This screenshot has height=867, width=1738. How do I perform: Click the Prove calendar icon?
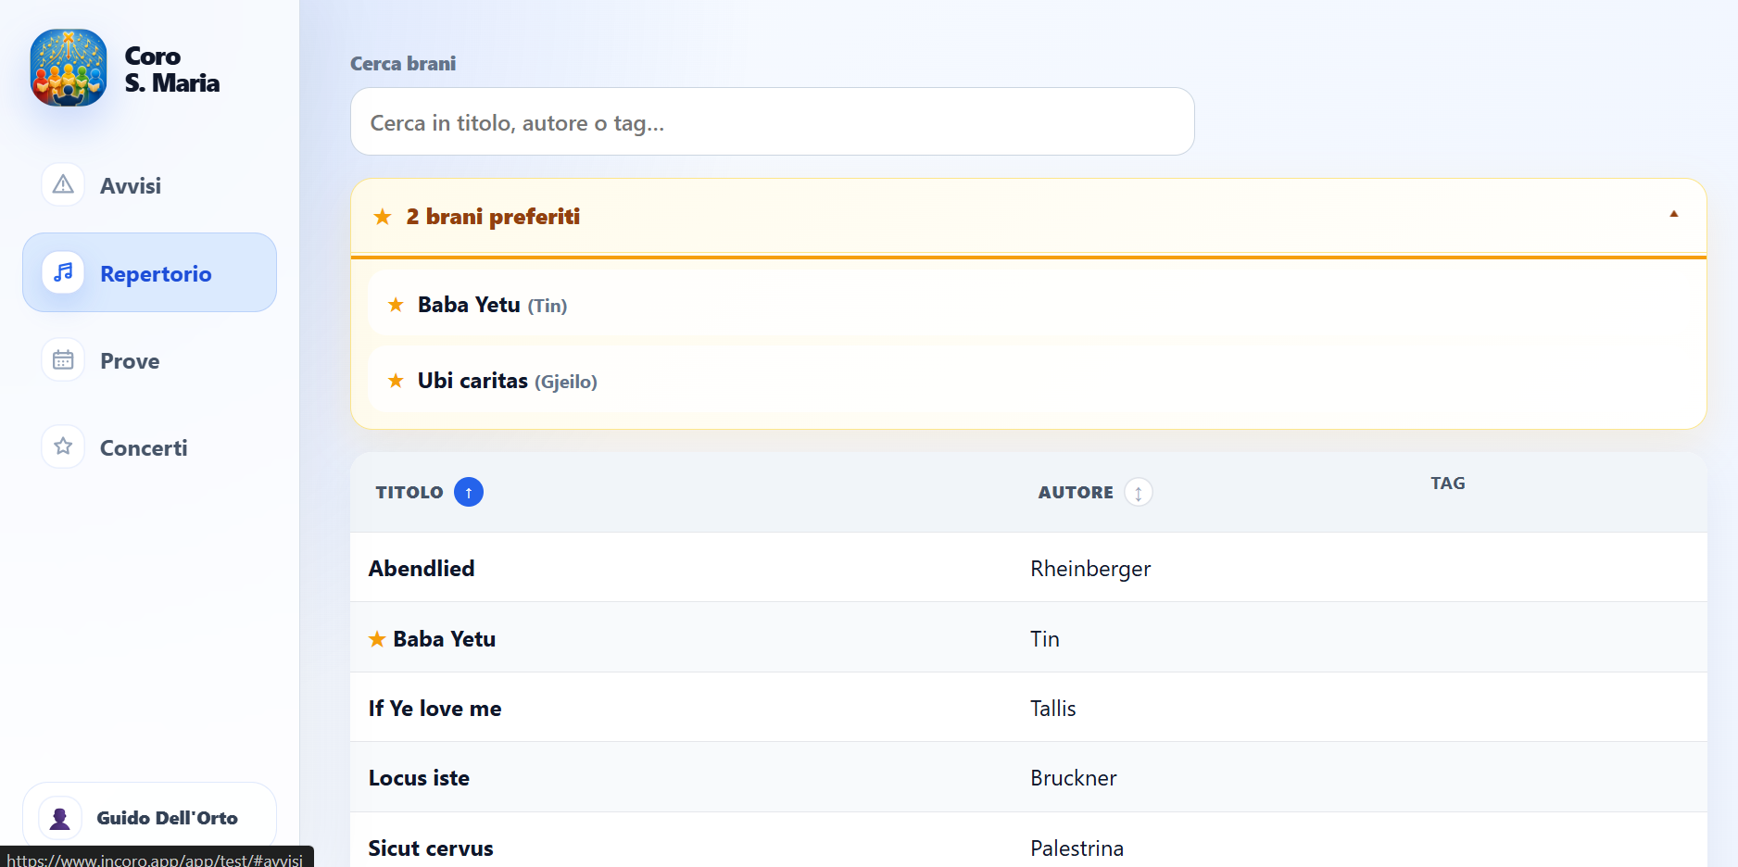(x=63, y=359)
